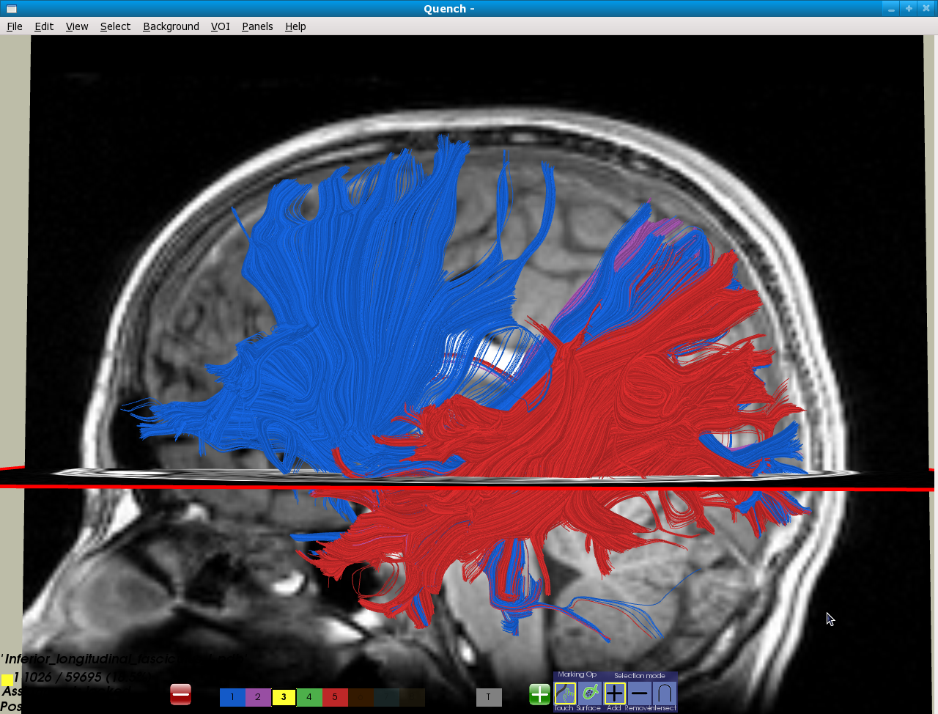Open the Panels menu
The height and width of the screenshot is (714, 938).
coord(257,26)
